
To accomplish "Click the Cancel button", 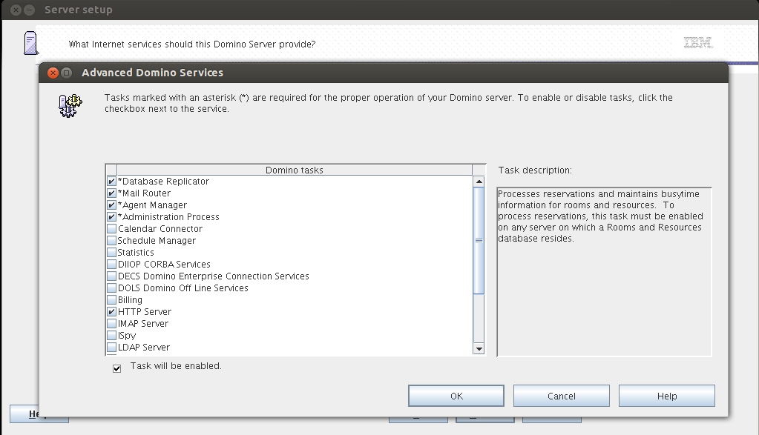I will pos(561,395).
